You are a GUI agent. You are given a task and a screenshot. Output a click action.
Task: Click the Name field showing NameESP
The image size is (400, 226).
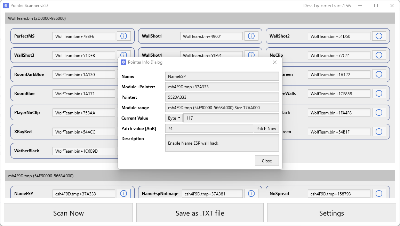coord(222,76)
